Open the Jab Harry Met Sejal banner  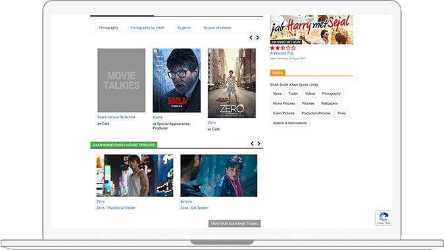(312, 30)
